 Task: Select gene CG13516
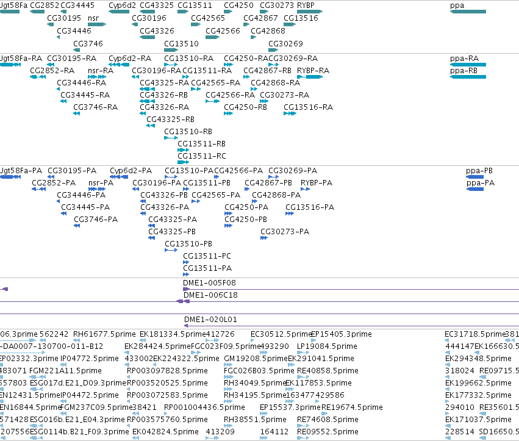point(290,24)
